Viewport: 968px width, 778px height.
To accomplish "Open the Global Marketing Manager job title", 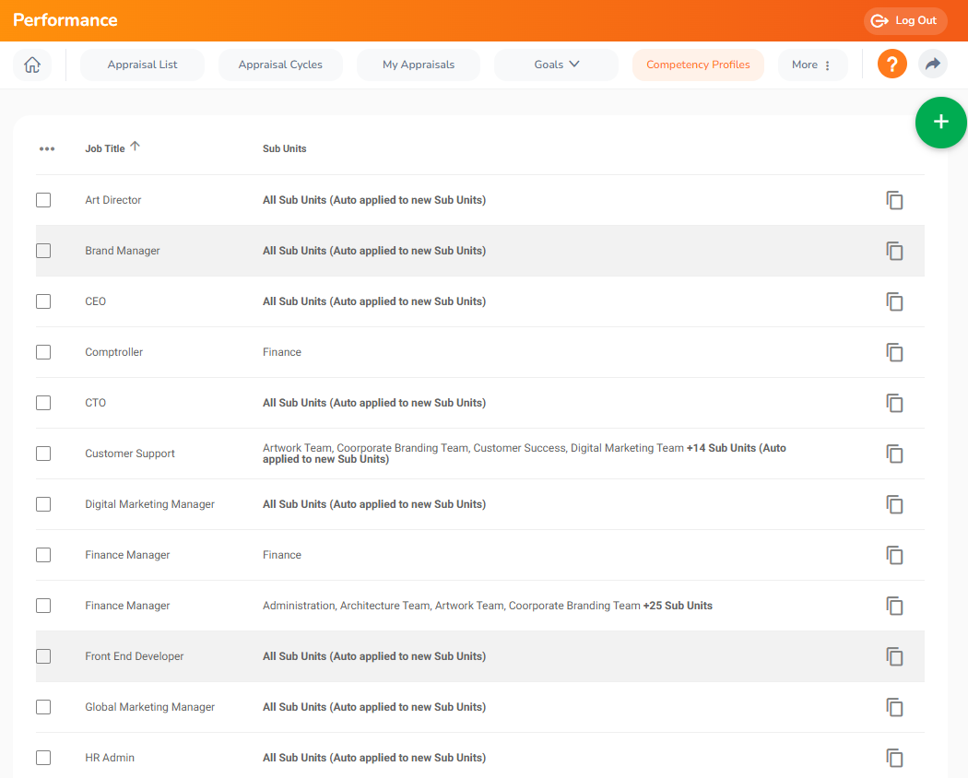I will (149, 707).
